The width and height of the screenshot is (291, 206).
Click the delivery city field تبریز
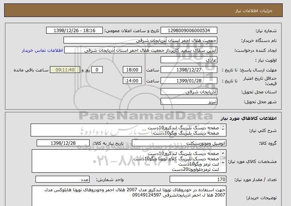(189, 102)
